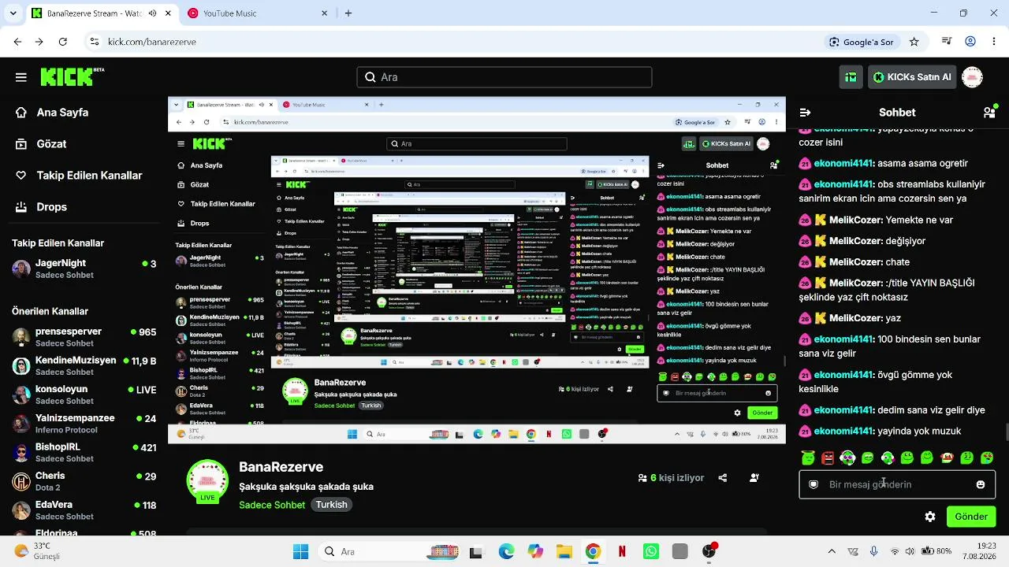Open the hamburger menu next to KICK logo
The image size is (1009, 567).
[x=21, y=77]
